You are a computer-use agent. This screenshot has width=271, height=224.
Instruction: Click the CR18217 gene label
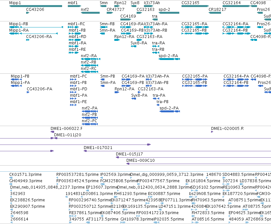(218, 9)
